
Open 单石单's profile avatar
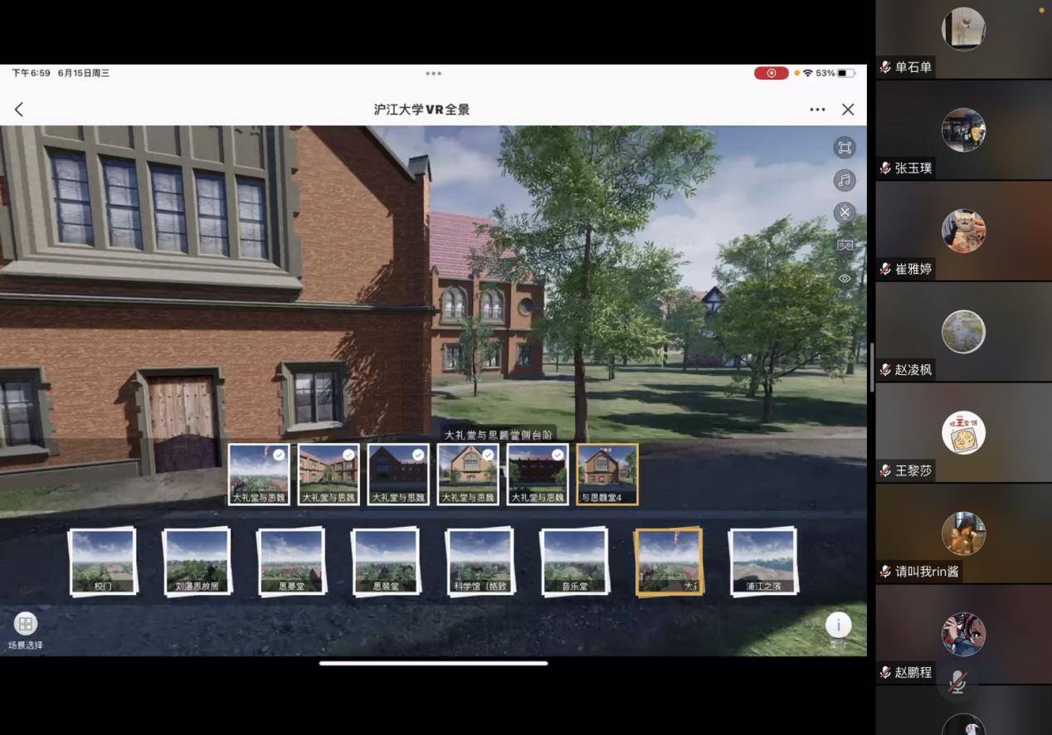963,29
